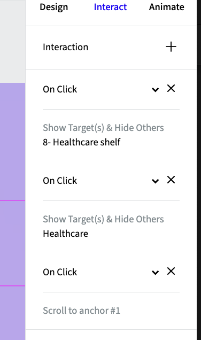Click the 8- Healthcare shelf target name
Image resolution: width=201 pixels, height=340 pixels.
(x=82, y=142)
